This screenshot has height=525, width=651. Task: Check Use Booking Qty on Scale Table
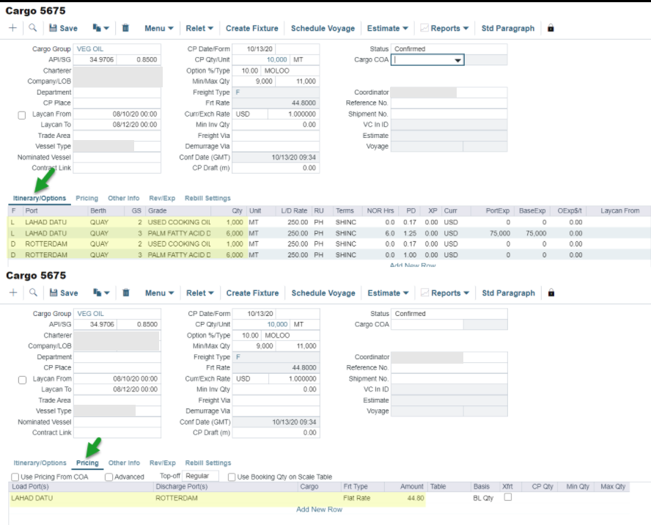[x=232, y=477]
